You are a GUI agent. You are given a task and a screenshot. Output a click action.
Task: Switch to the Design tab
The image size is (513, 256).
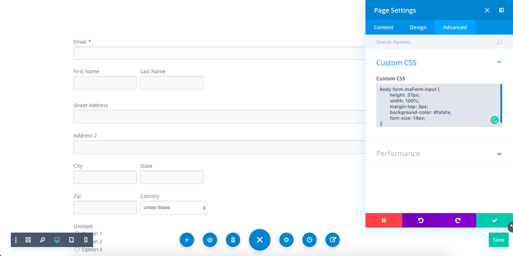tap(418, 27)
